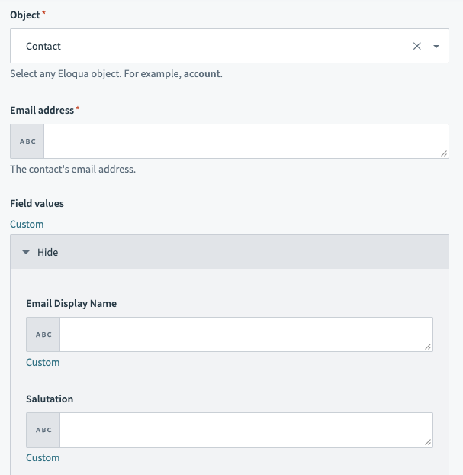
Task: Open Custom link under Field values
Action: click(27, 224)
